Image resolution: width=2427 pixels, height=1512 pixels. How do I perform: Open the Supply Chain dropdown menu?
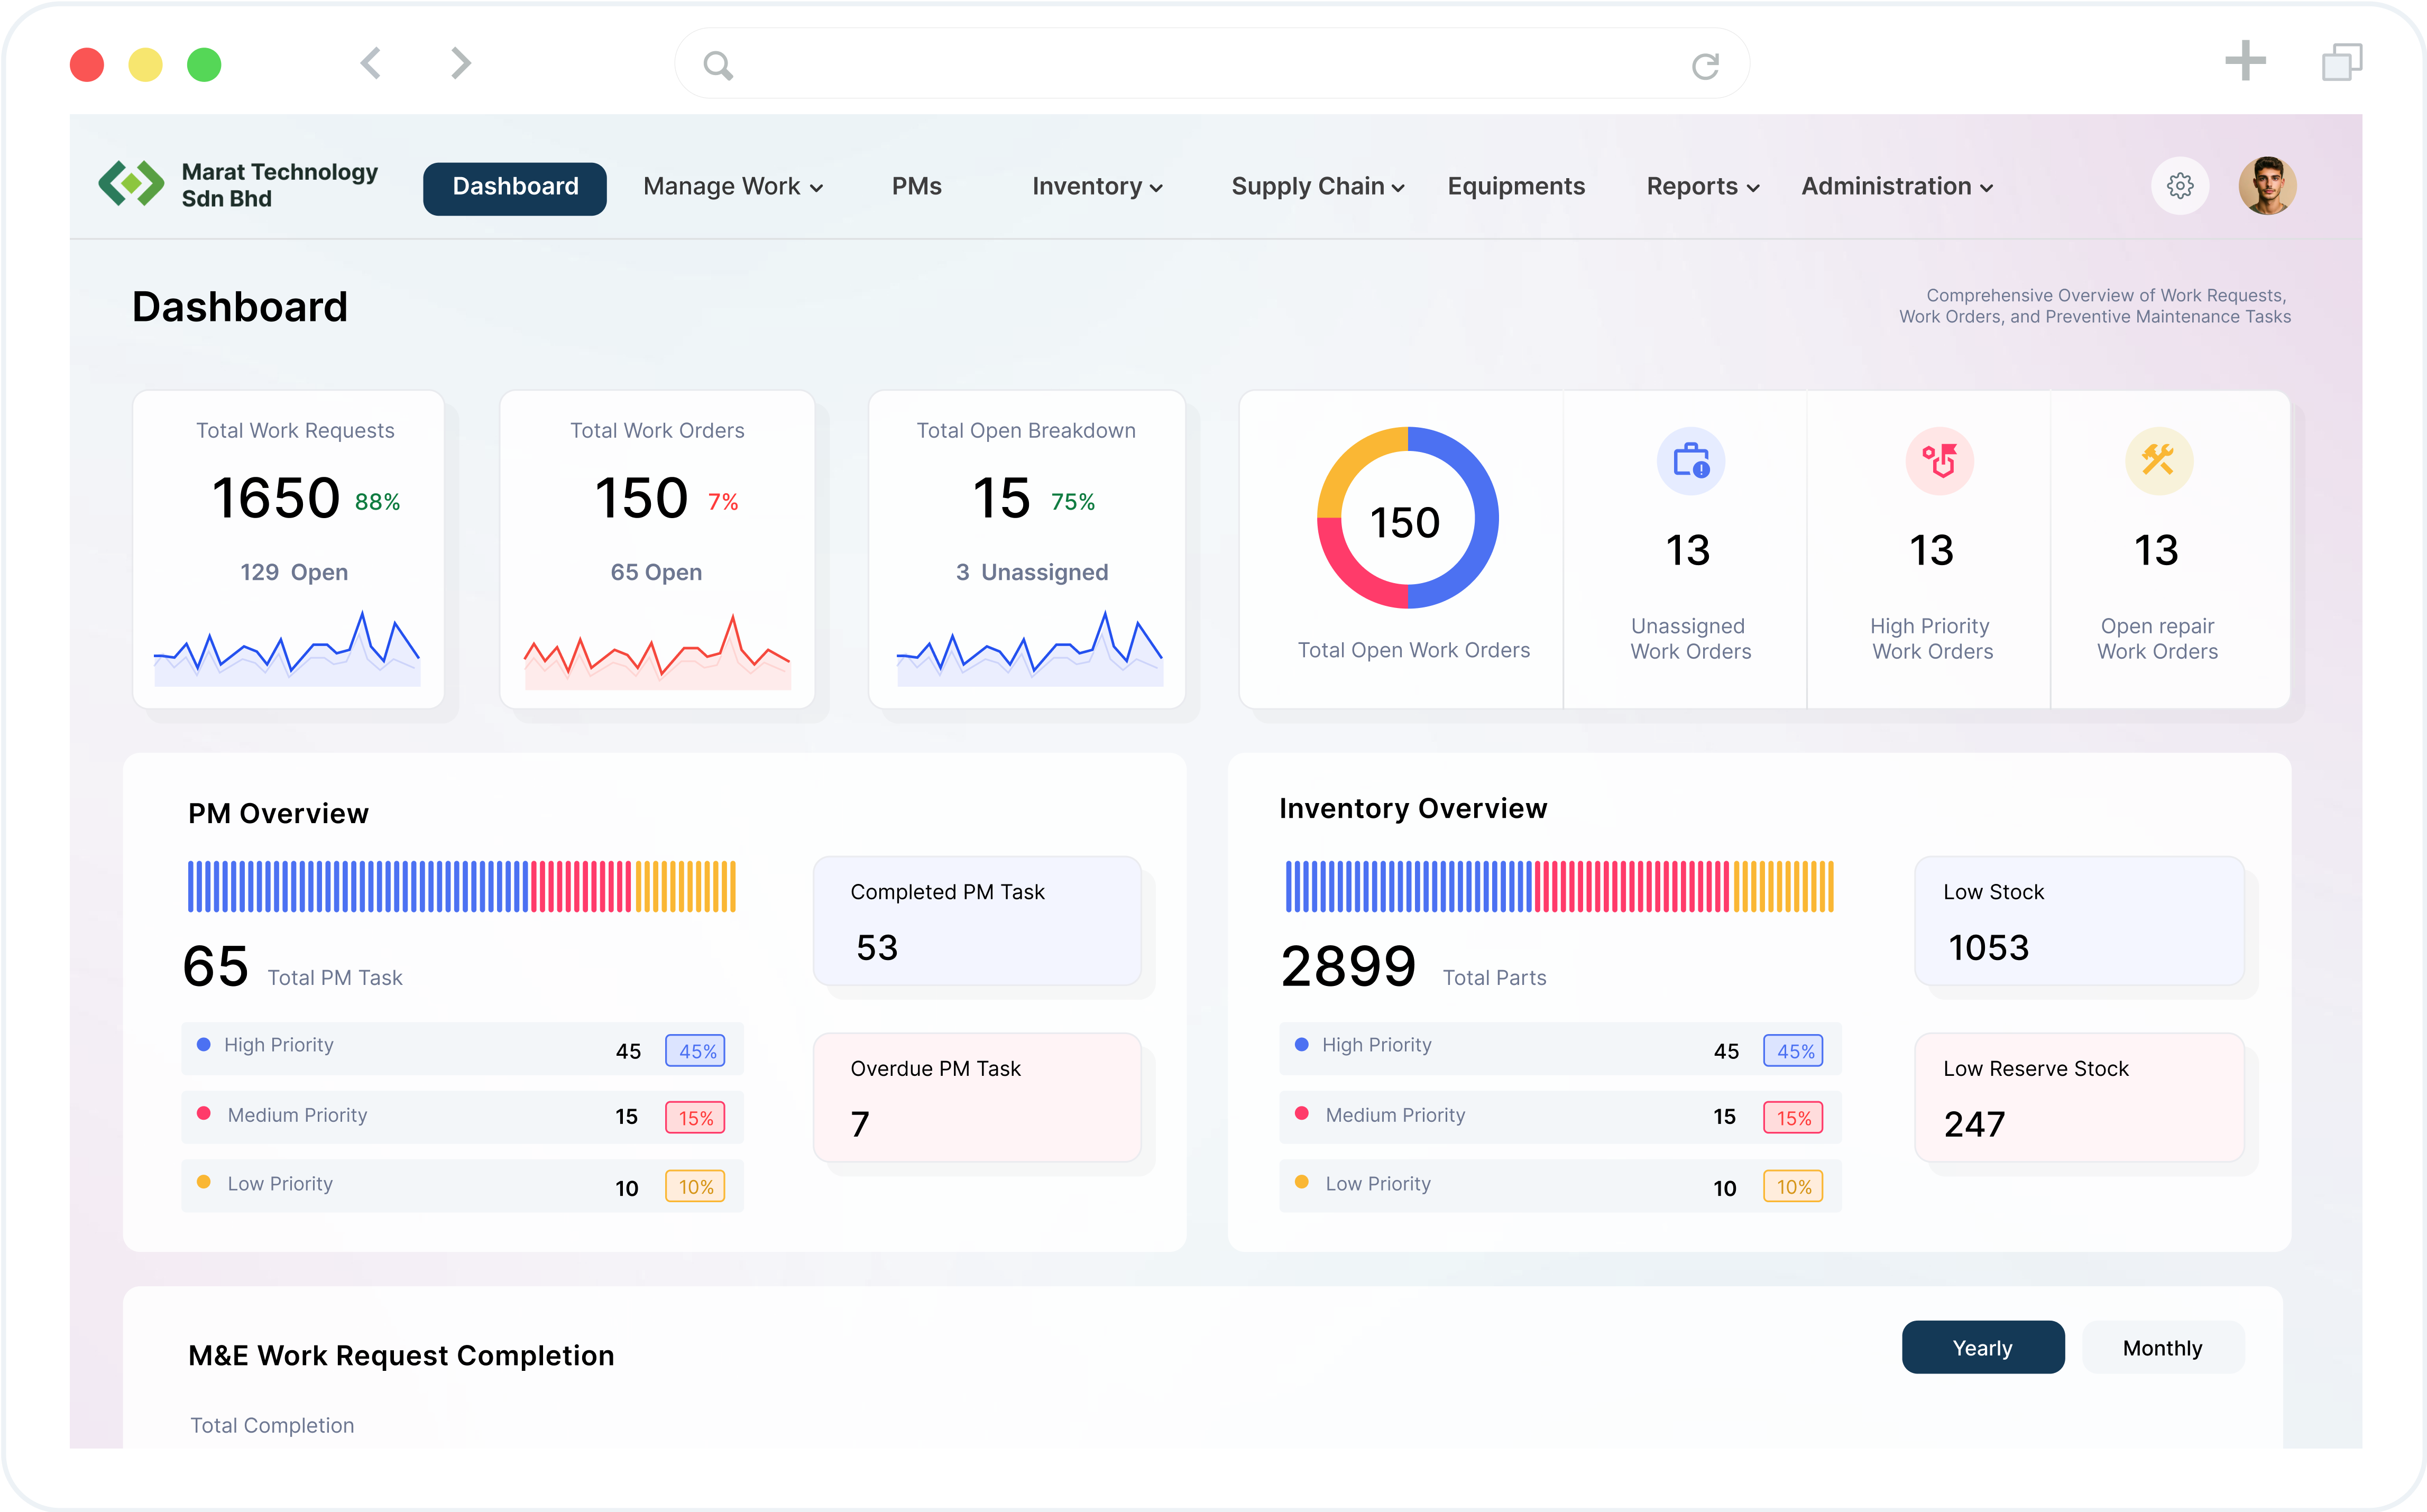(1316, 186)
